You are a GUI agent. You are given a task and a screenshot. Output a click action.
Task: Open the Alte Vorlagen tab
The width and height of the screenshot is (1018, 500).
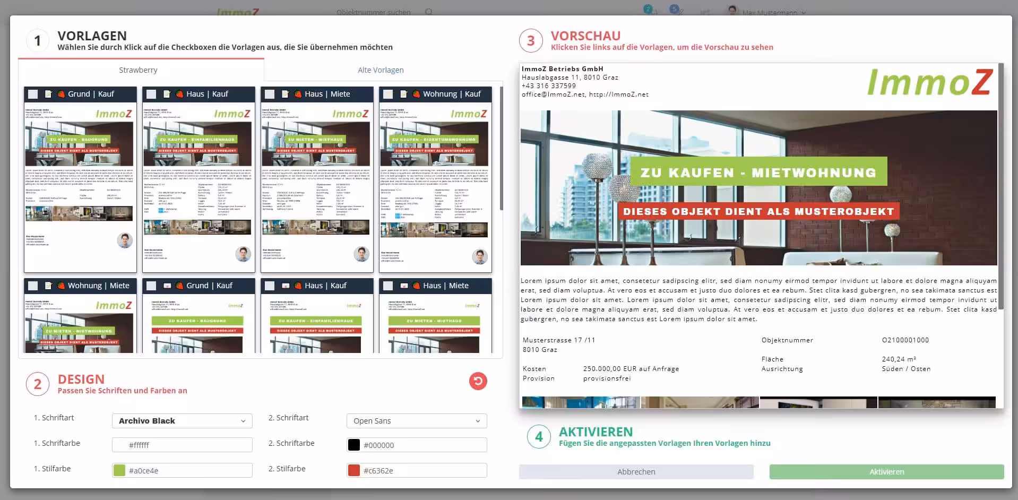tap(381, 70)
